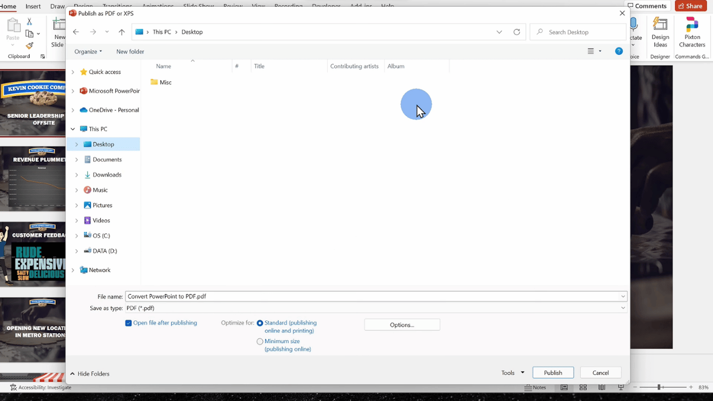Open the Tools dropdown menu
This screenshot has width=713, height=401.
pos(511,372)
